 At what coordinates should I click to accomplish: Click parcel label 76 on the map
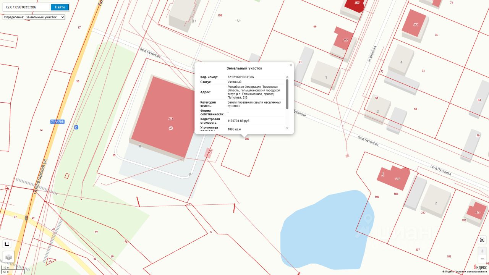(x=436, y=35)
